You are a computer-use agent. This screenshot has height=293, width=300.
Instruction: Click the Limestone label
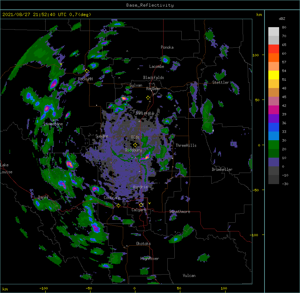(53, 124)
